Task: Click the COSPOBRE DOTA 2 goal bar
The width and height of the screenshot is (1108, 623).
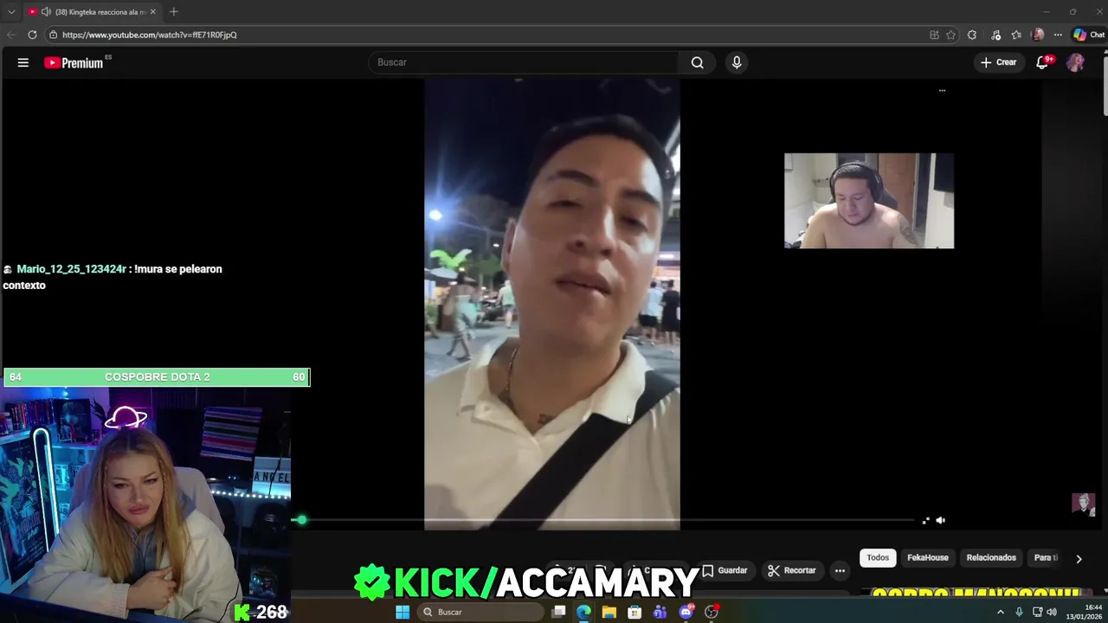Action: coord(157,377)
